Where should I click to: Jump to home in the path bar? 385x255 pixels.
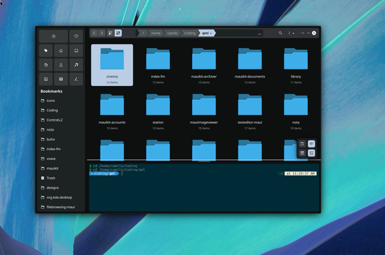tap(156, 33)
